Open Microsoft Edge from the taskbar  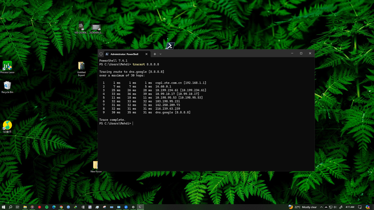coord(54,207)
